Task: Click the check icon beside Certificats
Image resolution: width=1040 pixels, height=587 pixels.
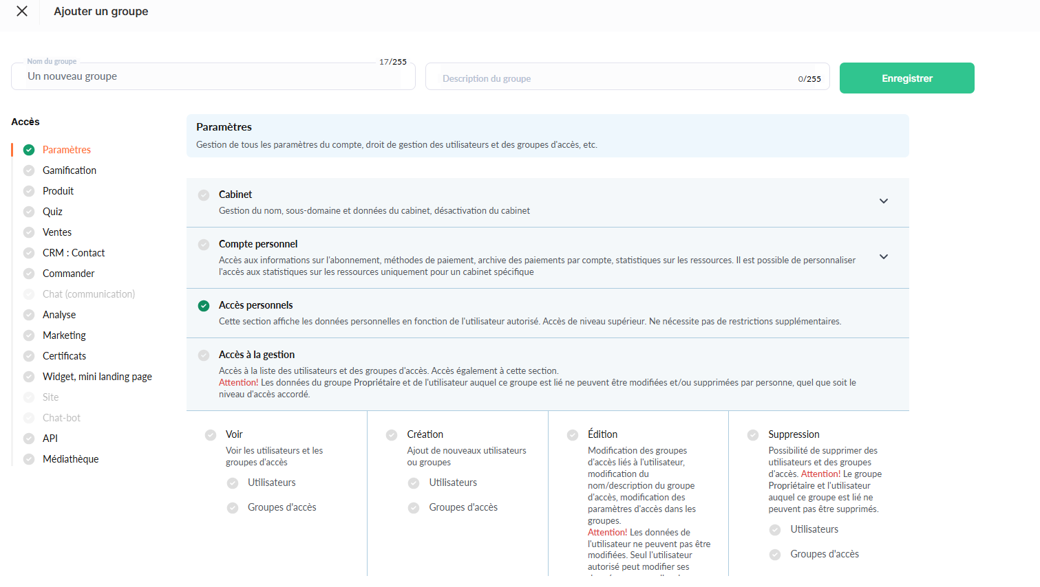Action: 29,356
